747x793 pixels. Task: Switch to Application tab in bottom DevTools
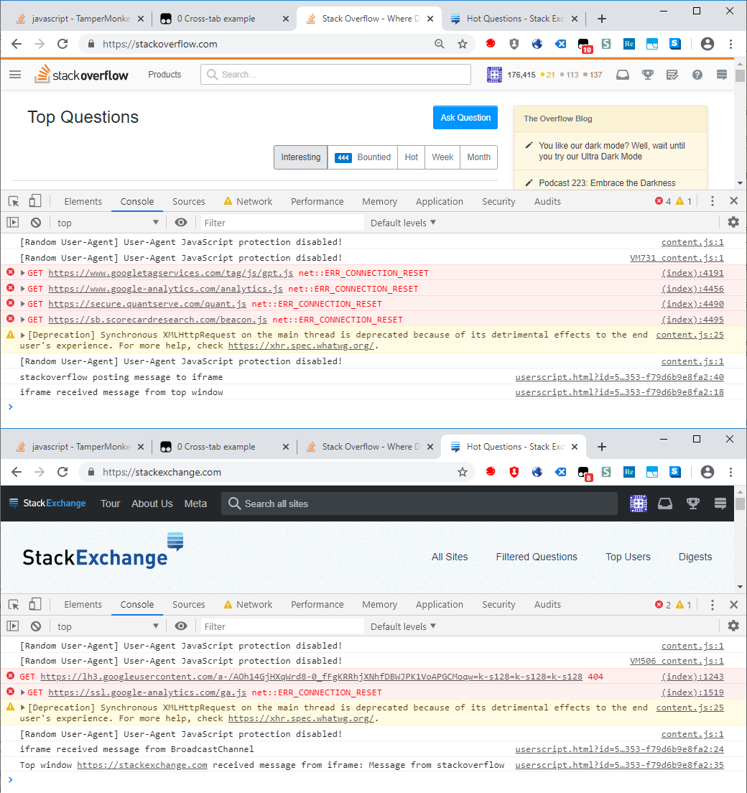(439, 604)
